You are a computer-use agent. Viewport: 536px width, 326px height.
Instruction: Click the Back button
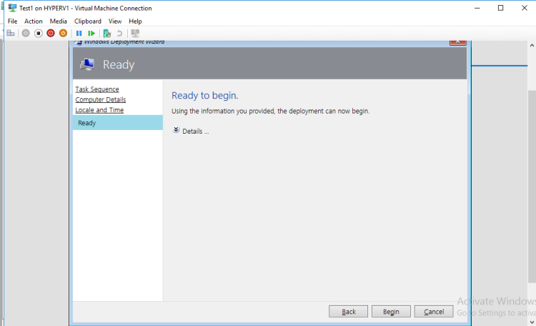348,312
